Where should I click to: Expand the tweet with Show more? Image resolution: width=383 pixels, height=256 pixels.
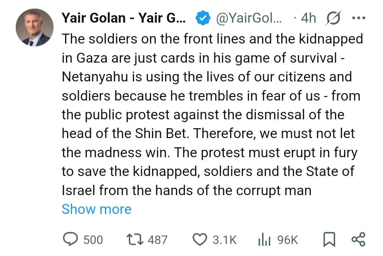pos(96,209)
